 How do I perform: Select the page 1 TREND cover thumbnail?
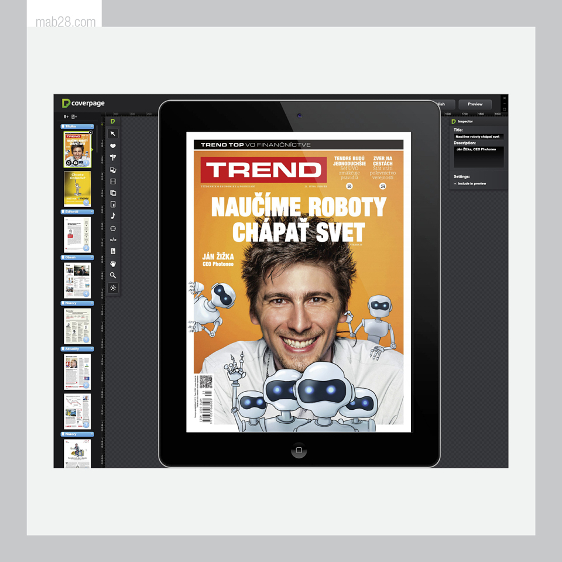pyautogui.click(x=77, y=149)
